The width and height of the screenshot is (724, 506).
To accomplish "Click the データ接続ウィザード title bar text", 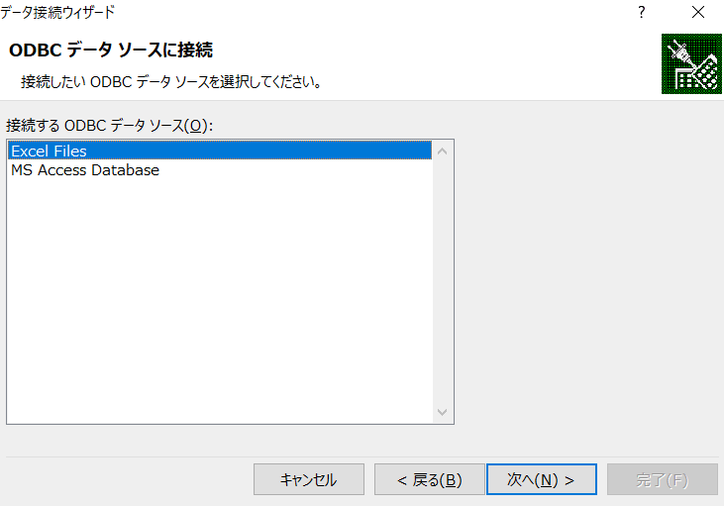I will click(x=57, y=13).
